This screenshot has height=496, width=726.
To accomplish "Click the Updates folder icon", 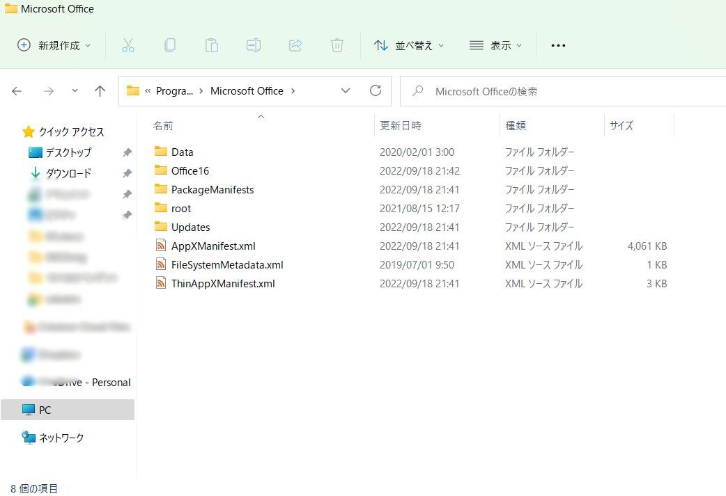I will click(161, 227).
